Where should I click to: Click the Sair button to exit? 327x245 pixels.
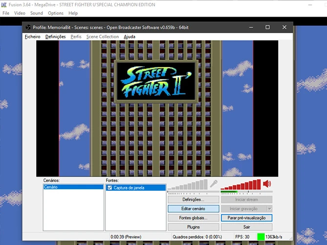tap(246, 227)
